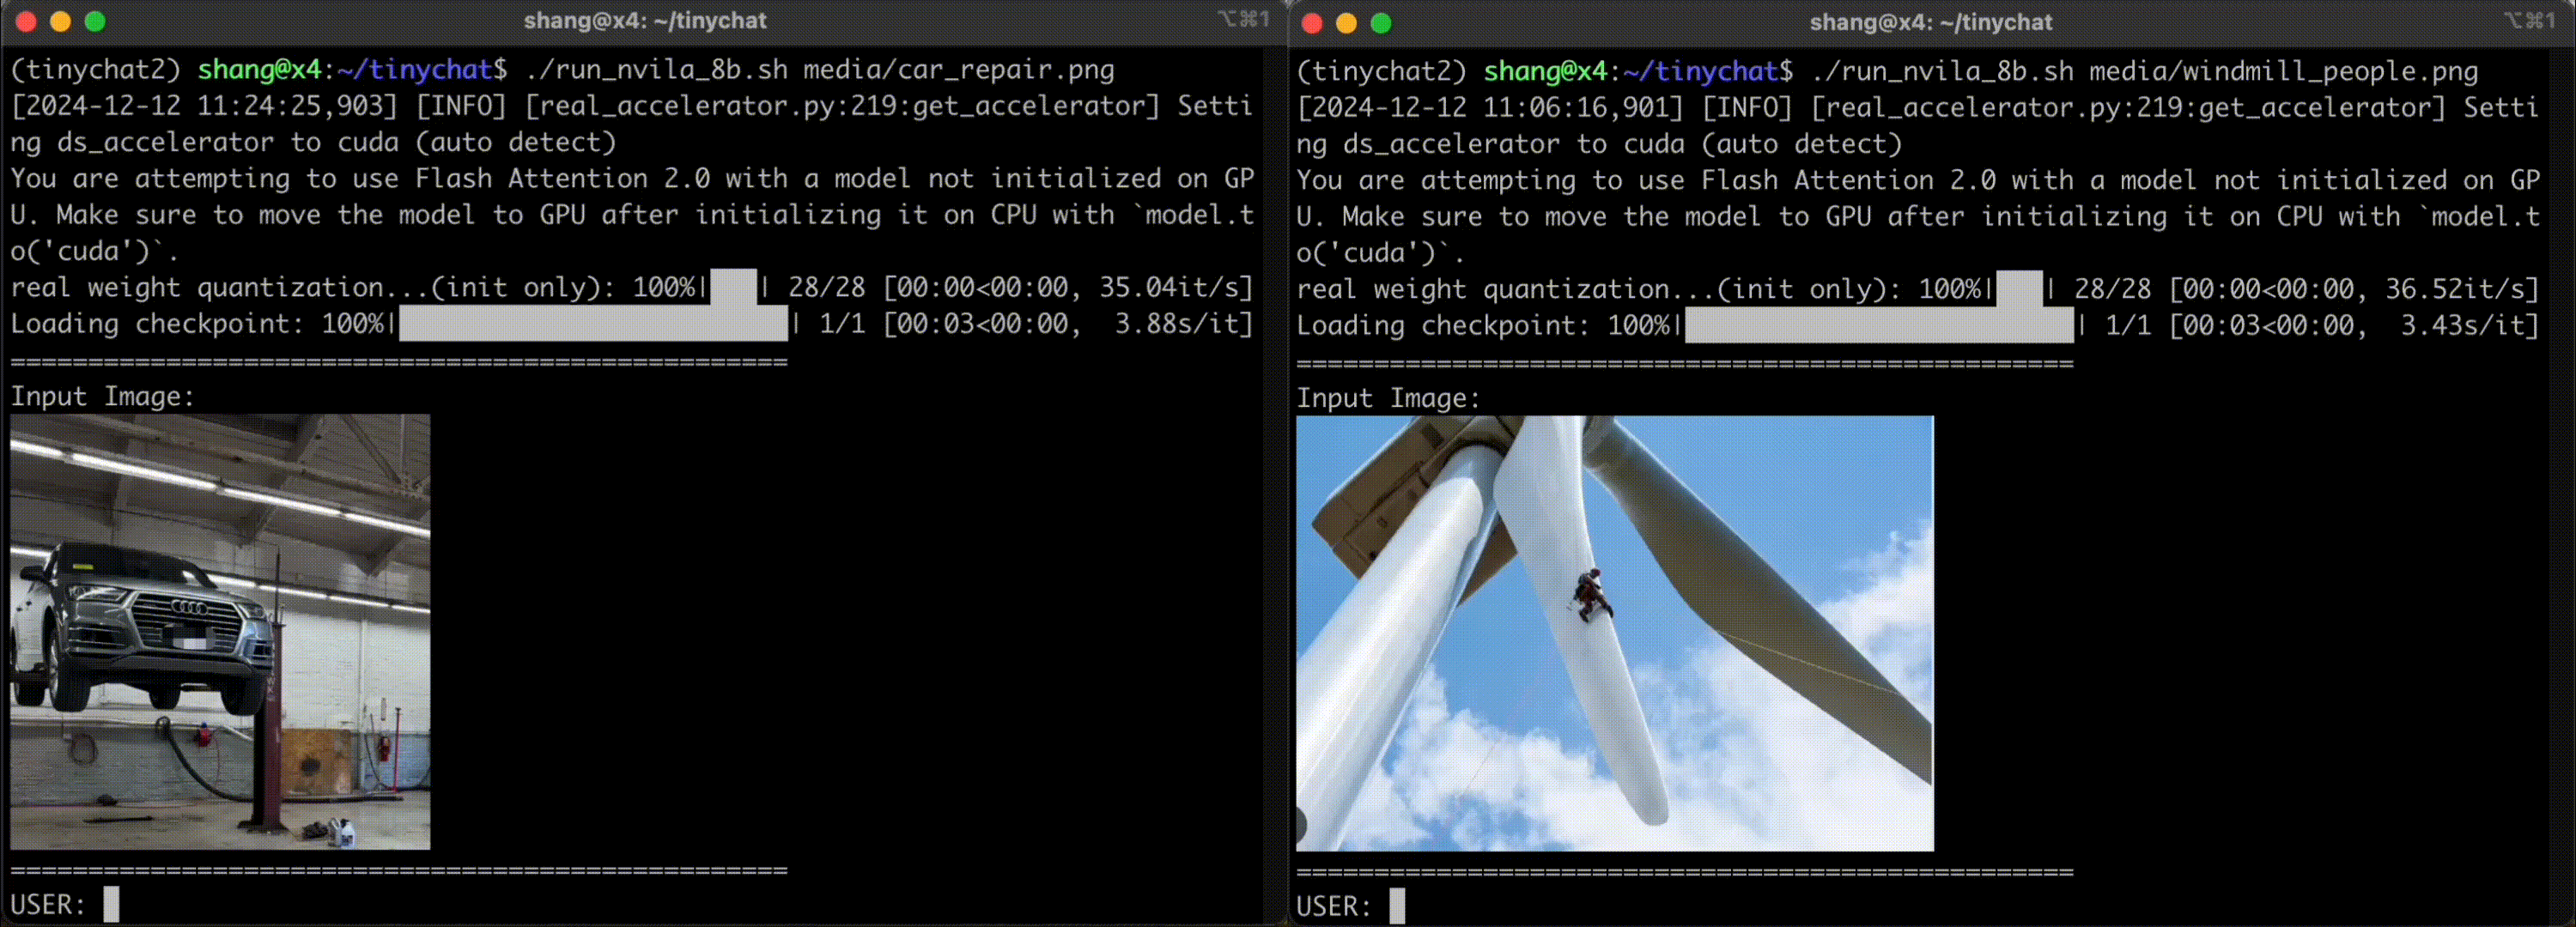2576x927 pixels.
Task: Click '35.04it/s' in the left terminal
Action: [x=1169, y=288]
